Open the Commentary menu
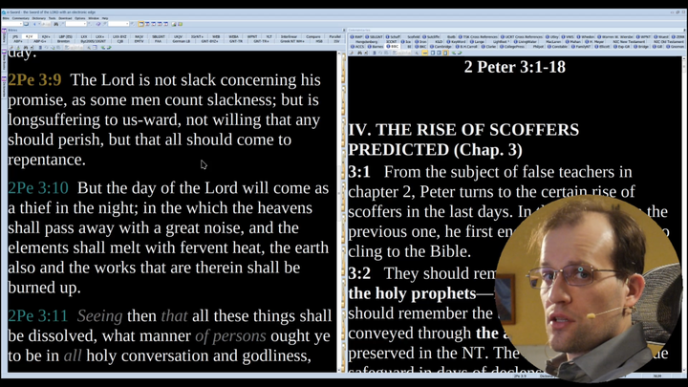 (21, 18)
